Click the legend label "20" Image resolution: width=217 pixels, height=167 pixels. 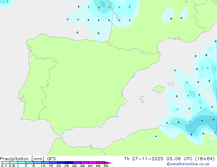point(59,166)
